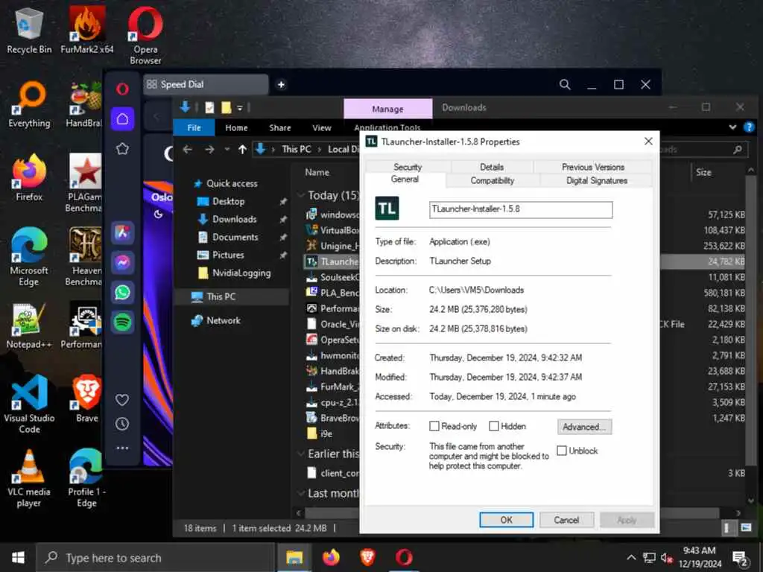Select NvidiaLogging folder in navigation pane
Image resolution: width=763 pixels, height=572 pixels.
[x=241, y=273]
